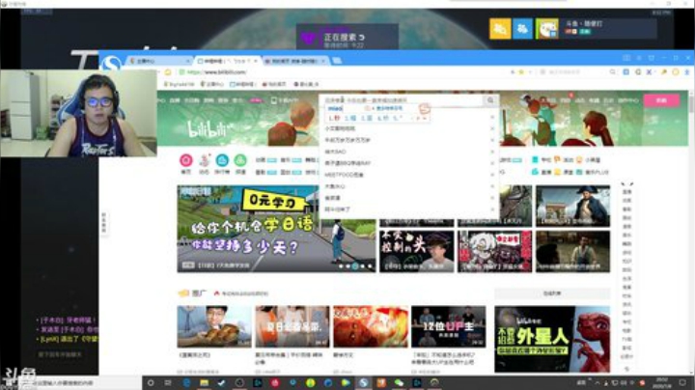Click the purple heart icon beside 正在搜索
The width and height of the screenshot is (695, 390).
pos(309,39)
